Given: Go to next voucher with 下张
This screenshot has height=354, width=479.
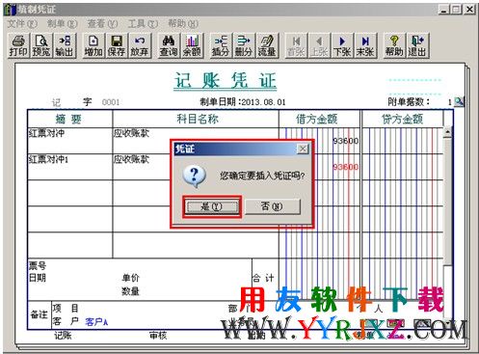Looking at the screenshot, I should point(342,46).
